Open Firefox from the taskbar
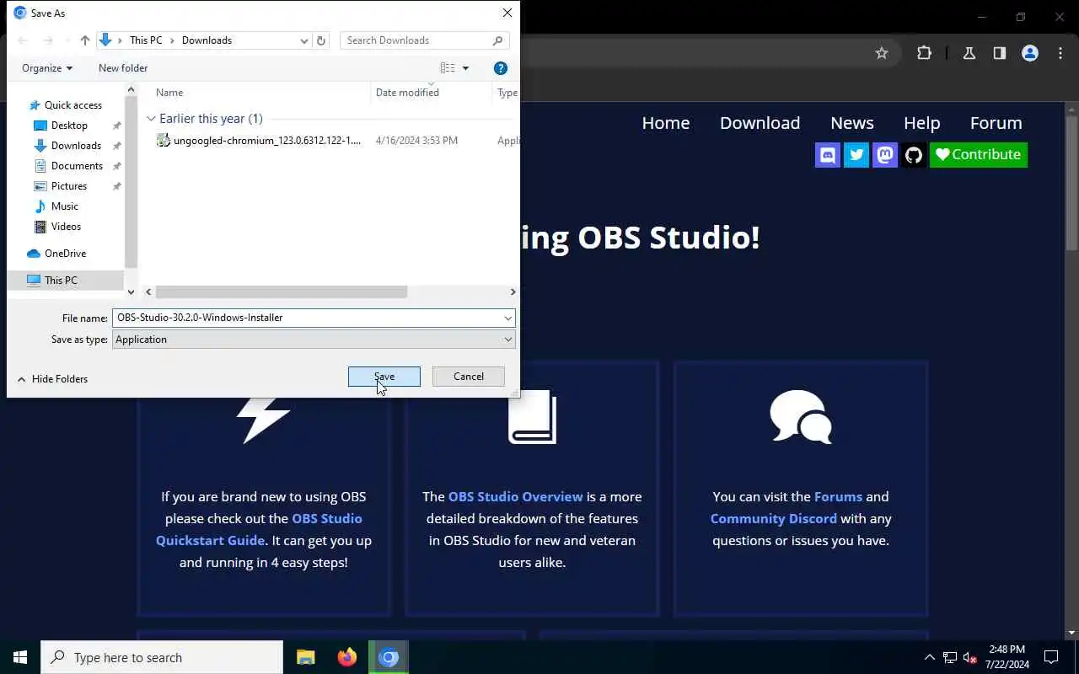The height and width of the screenshot is (674, 1079). [x=346, y=657]
